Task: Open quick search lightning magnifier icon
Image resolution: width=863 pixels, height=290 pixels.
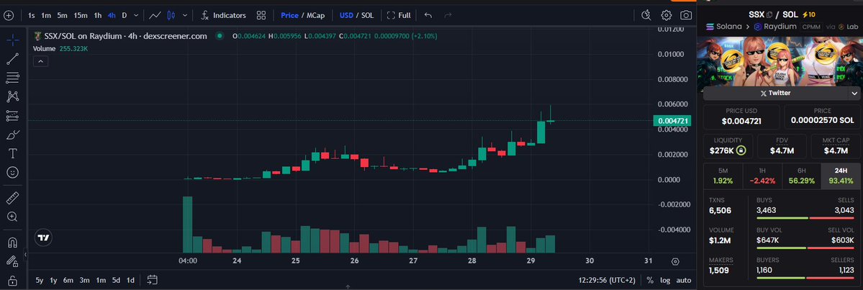Action: [646, 15]
